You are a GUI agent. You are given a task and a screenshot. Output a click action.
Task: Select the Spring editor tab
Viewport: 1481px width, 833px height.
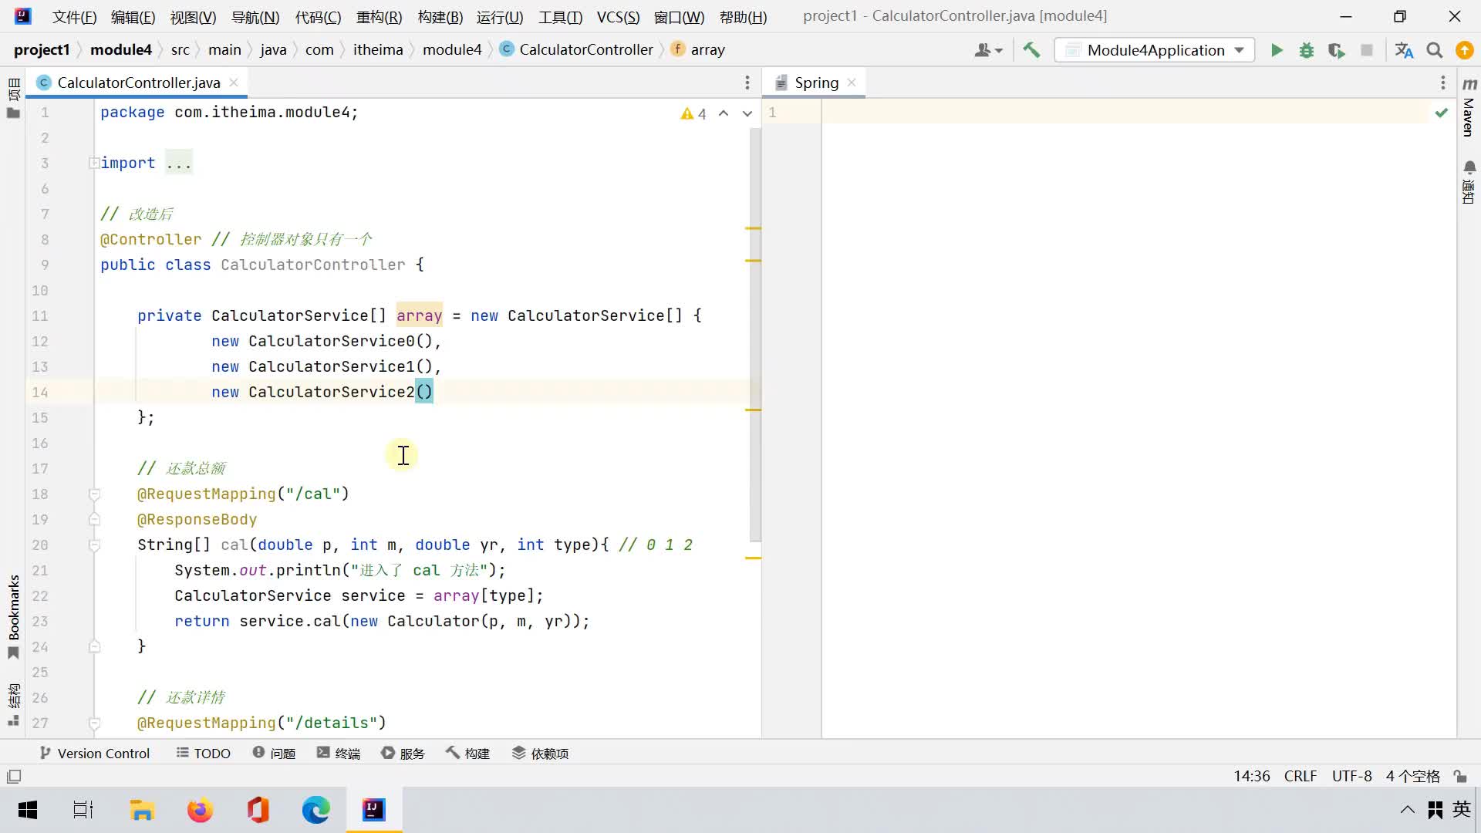(815, 83)
